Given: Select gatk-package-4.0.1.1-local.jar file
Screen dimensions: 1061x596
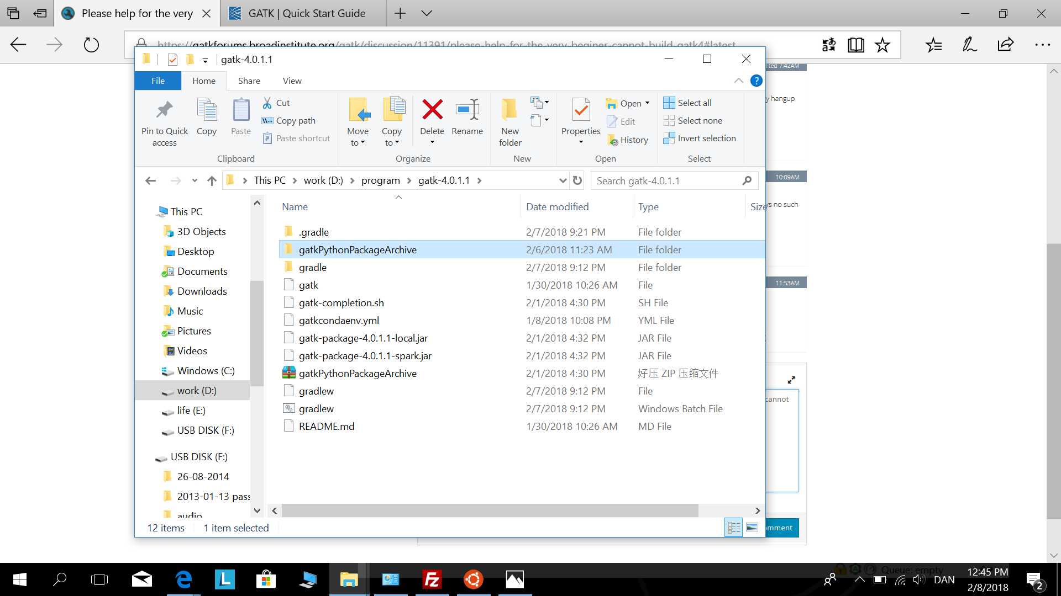Looking at the screenshot, I should point(363,338).
